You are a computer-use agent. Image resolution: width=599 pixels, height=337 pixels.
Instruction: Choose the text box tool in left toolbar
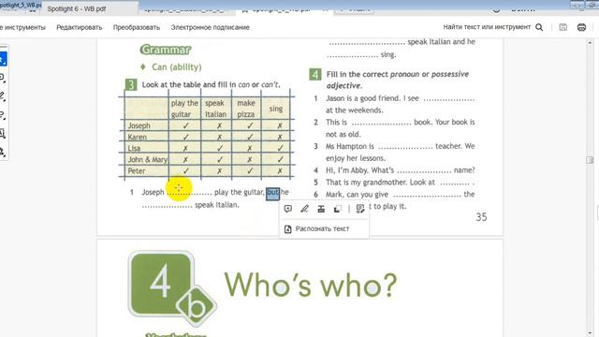2,134
